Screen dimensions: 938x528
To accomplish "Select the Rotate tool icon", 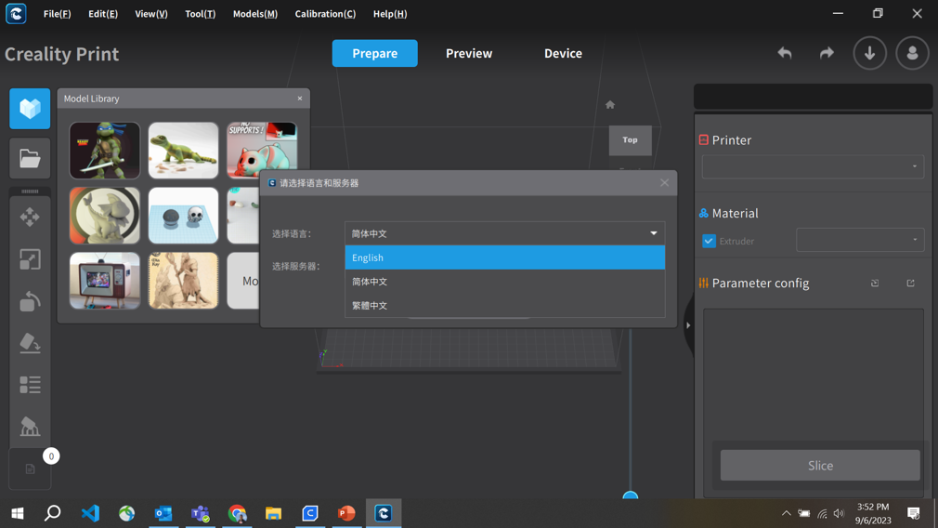I will tap(30, 301).
